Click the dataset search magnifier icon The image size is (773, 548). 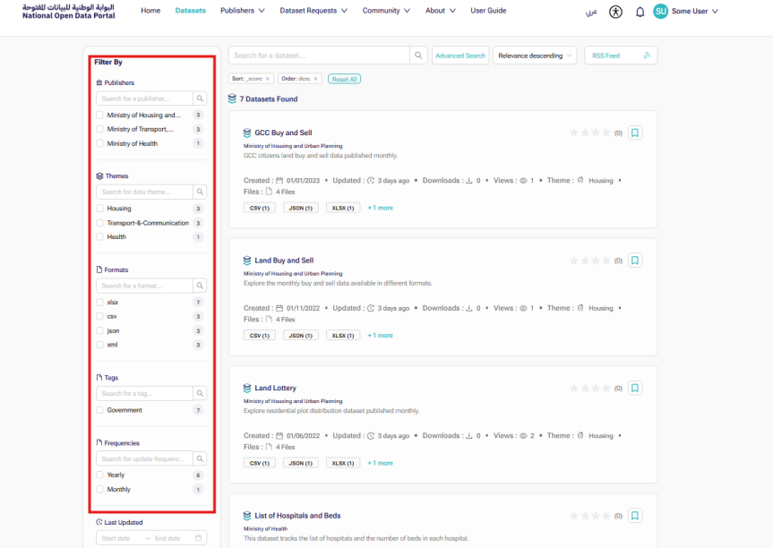(x=418, y=56)
